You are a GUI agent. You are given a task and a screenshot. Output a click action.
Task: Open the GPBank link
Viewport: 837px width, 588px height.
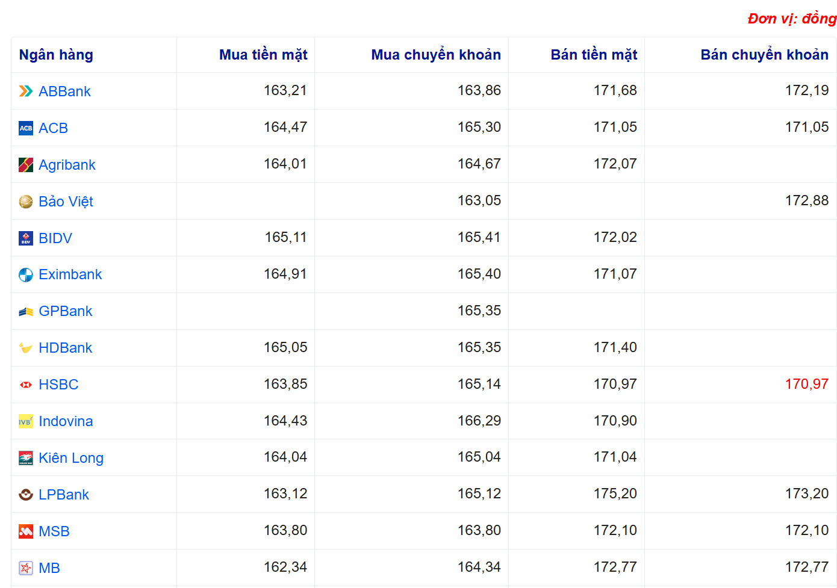pos(65,311)
